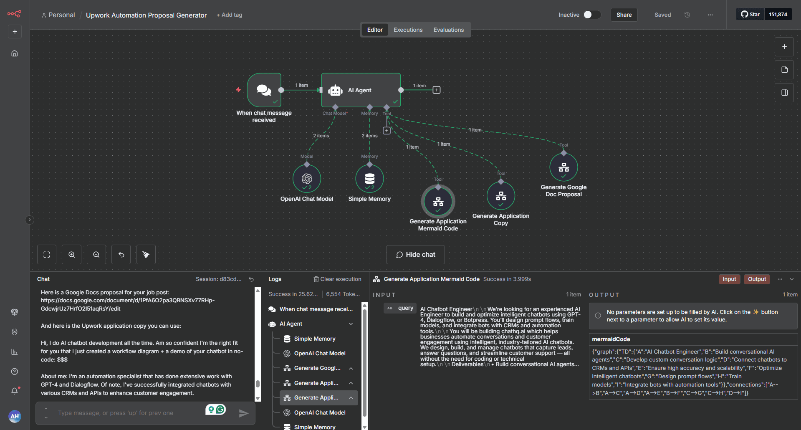
Task: Toggle the Input panel button
Action: click(x=729, y=279)
